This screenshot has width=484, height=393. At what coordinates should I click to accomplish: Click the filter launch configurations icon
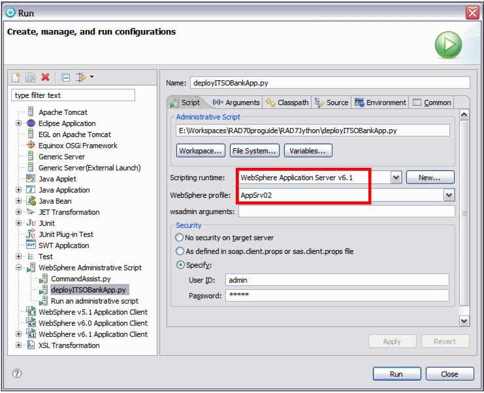pos(81,77)
